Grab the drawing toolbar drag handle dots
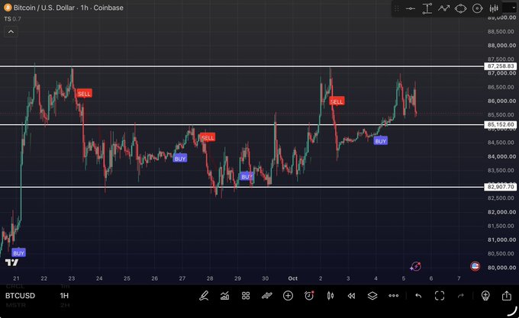 tap(397, 8)
